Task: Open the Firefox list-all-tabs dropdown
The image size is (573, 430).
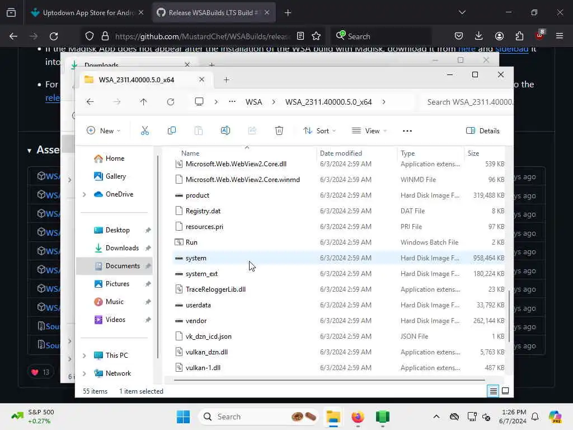Action: [x=462, y=12]
